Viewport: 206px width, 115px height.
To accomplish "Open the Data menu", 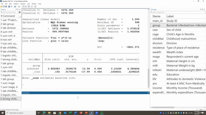I will tap(10, 4).
